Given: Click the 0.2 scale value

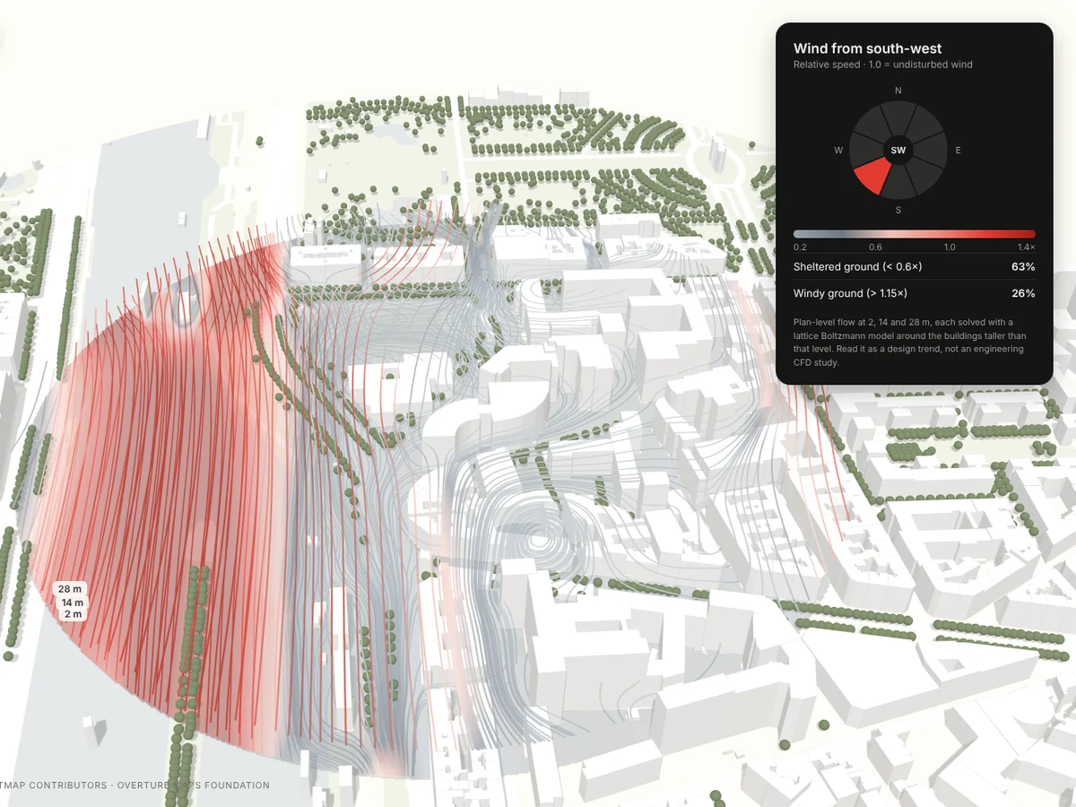Looking at the screenshot, I should point(800,247).
